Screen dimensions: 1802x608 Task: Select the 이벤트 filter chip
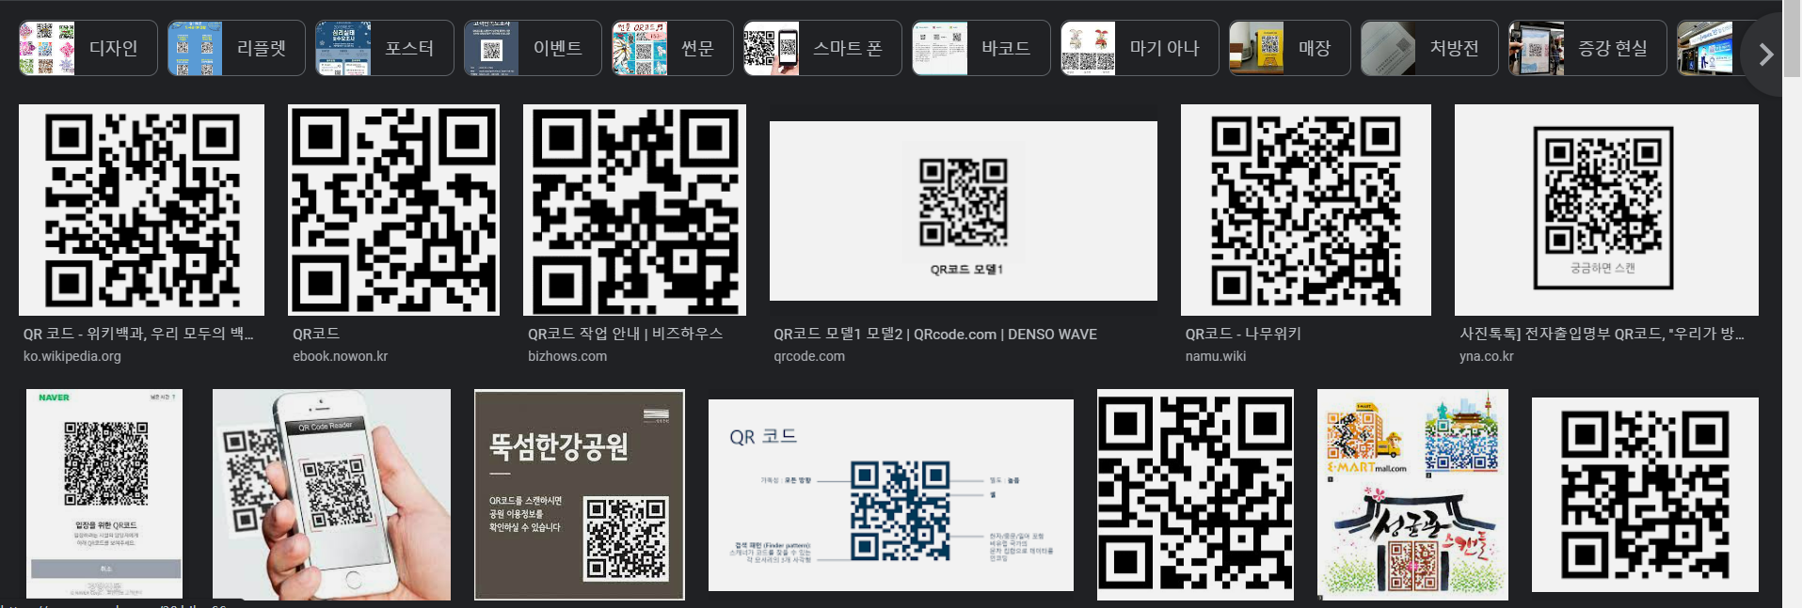pyautogui.click(x=533, y=48)
